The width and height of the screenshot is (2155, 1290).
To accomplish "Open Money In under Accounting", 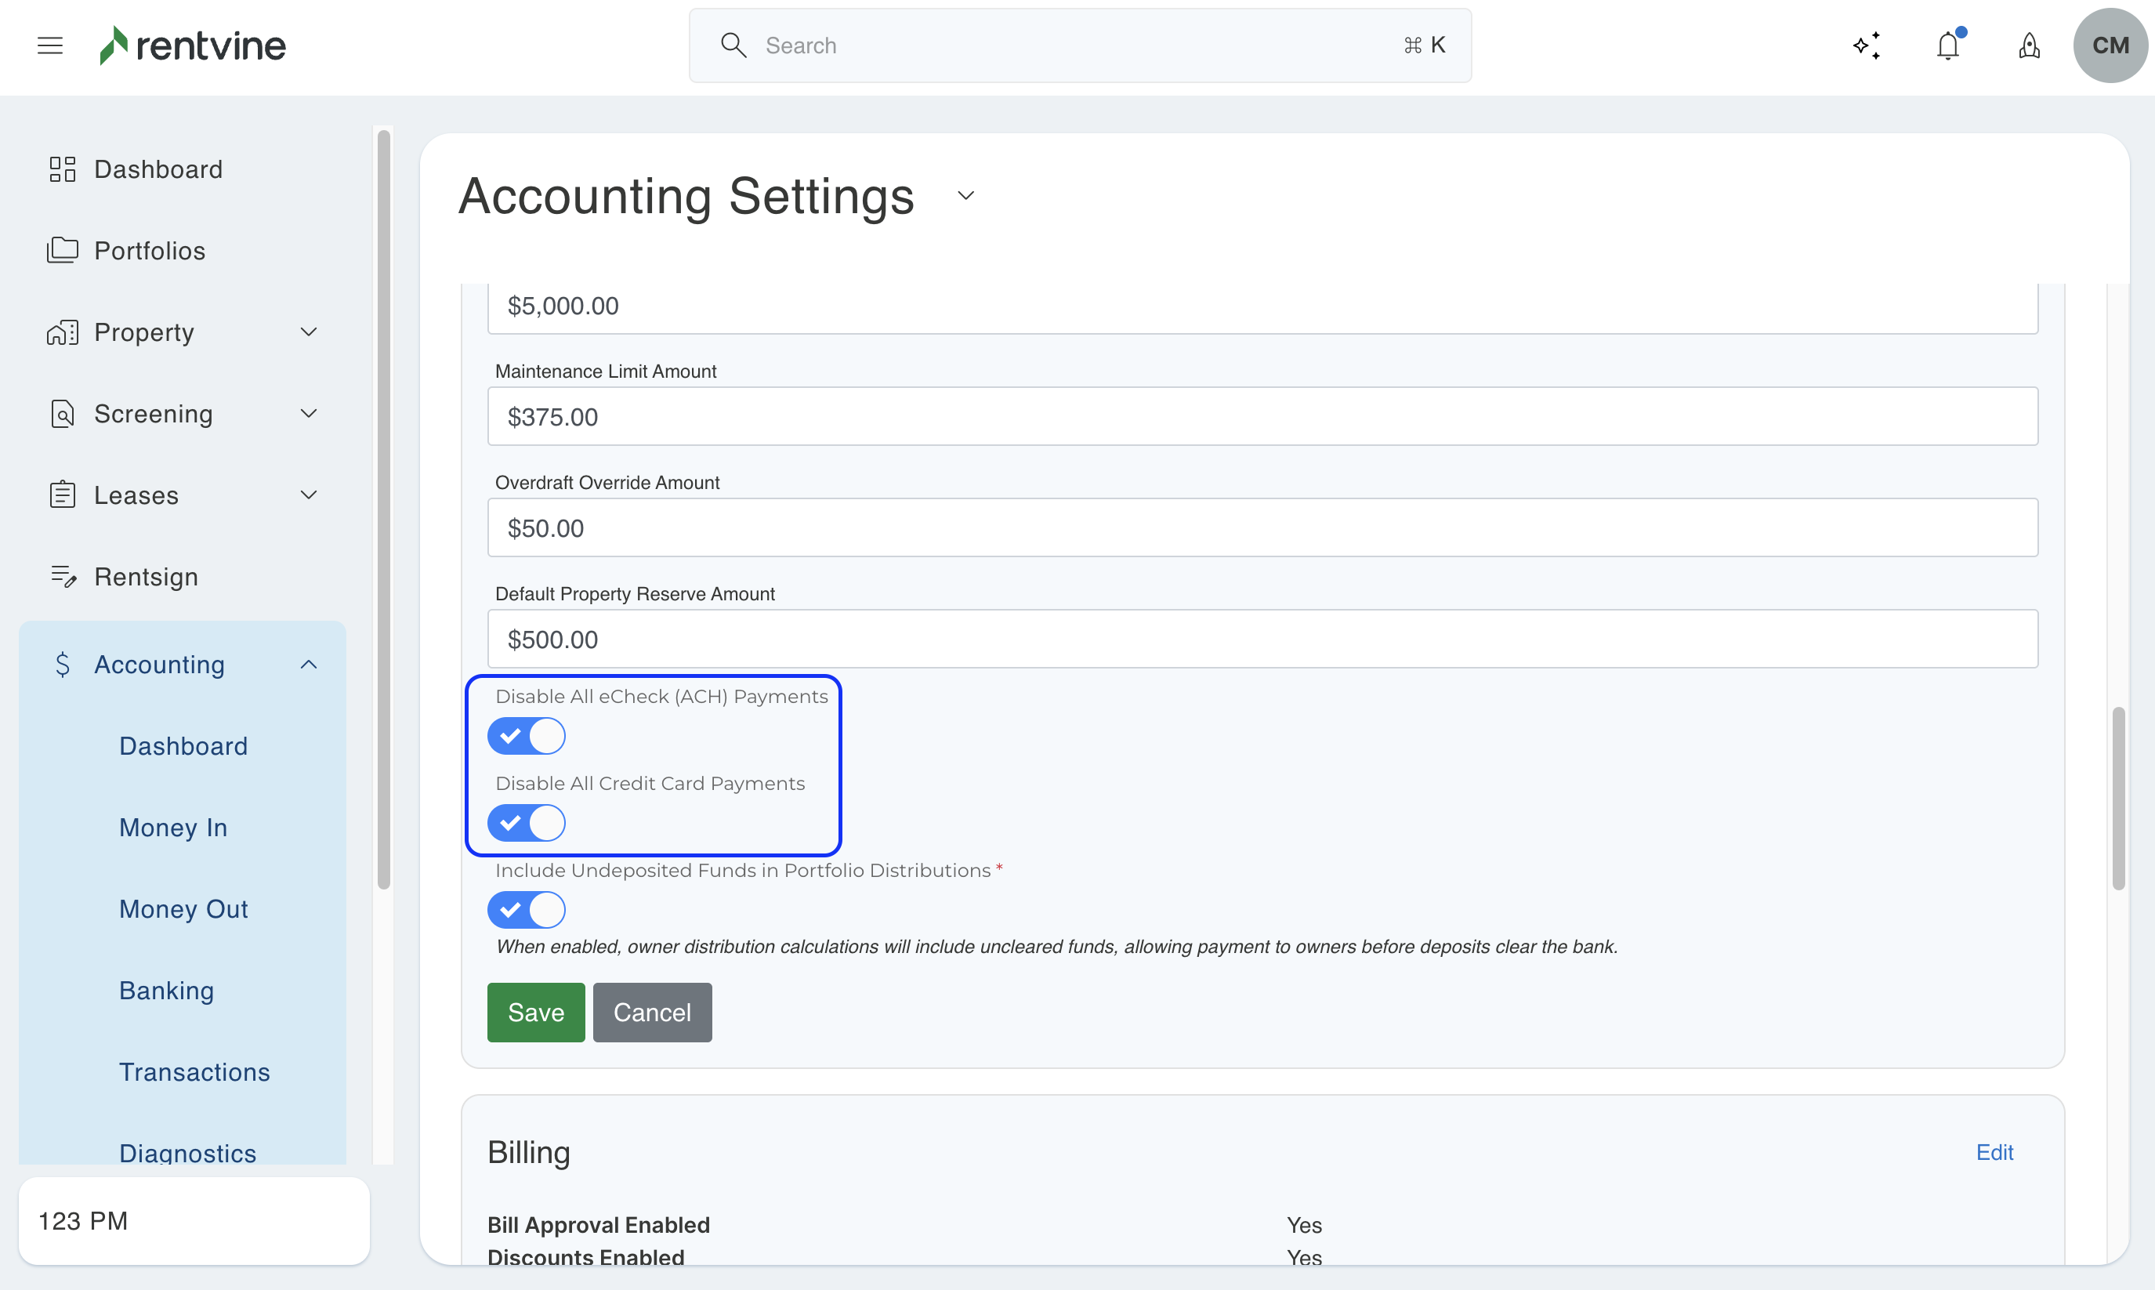I will [173, 828].
